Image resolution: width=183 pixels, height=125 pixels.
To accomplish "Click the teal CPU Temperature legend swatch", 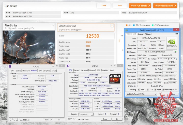I will [x=153, y=25].
